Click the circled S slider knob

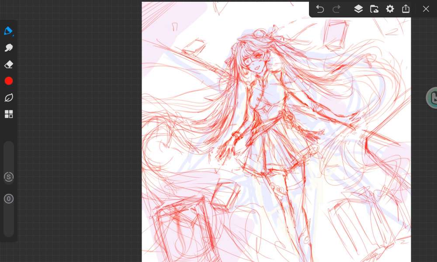tap(9, 177)
